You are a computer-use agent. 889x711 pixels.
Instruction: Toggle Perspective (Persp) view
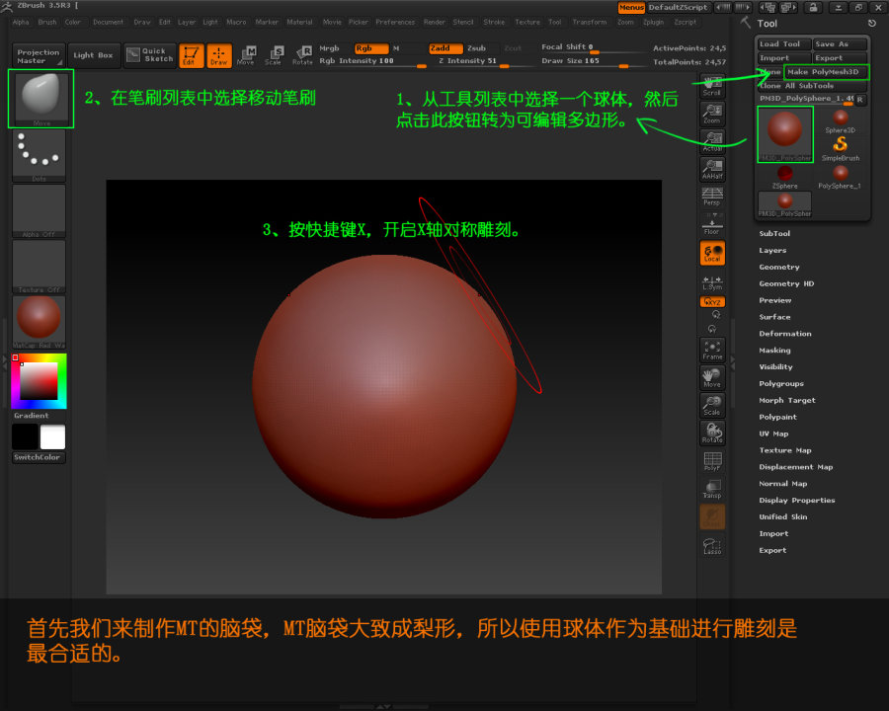[712, 197]
